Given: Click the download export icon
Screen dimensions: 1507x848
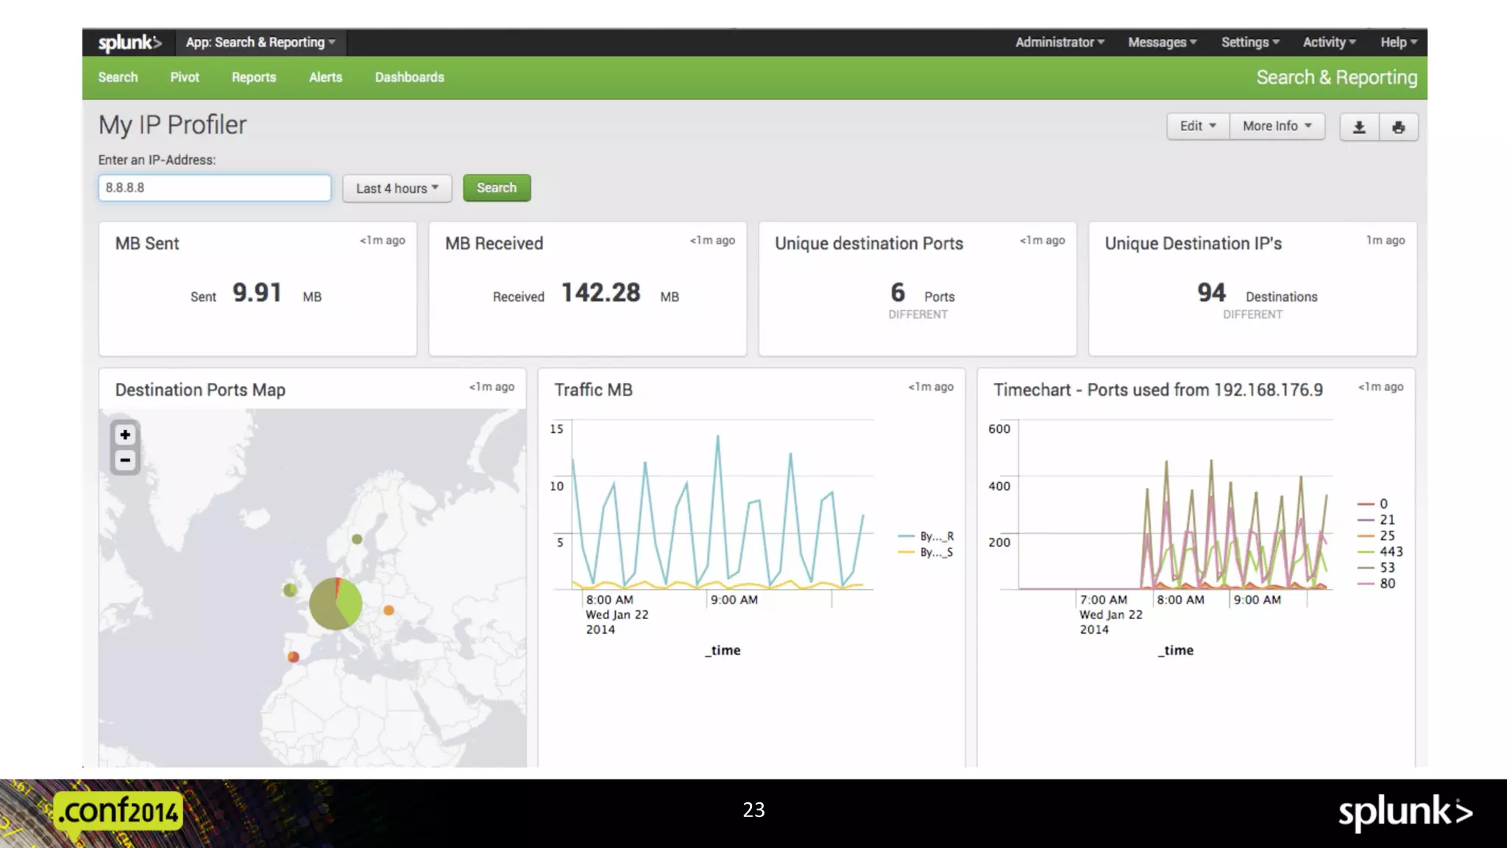Looking at the screenshot, I should (x=1359, y=127).
